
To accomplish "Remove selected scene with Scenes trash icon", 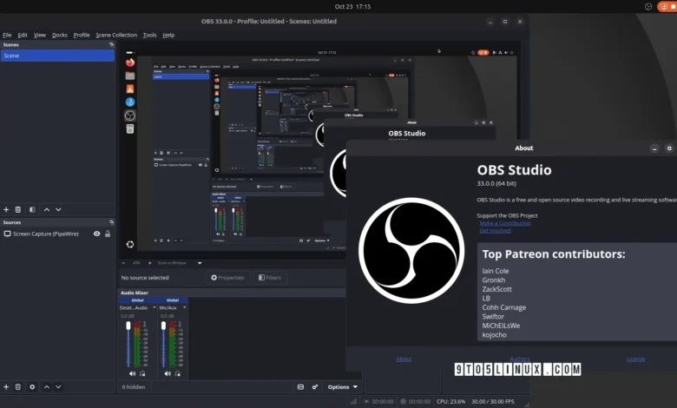I will [x=18, y=209].
